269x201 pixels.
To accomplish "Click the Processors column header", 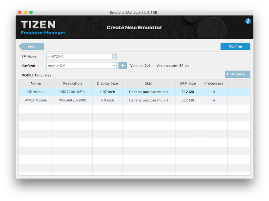I will click(x=214, y=83).
